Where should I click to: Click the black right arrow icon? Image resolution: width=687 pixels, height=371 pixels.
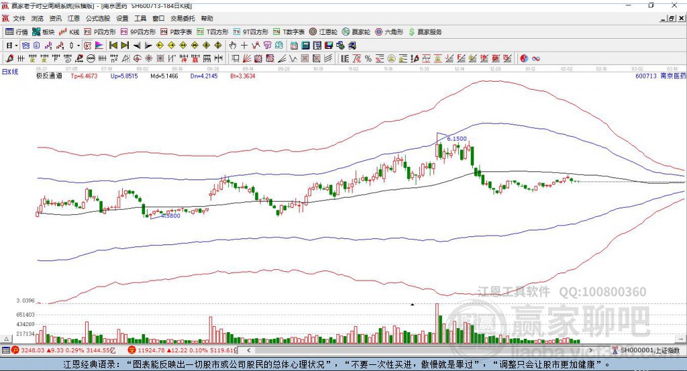point(148,46)
